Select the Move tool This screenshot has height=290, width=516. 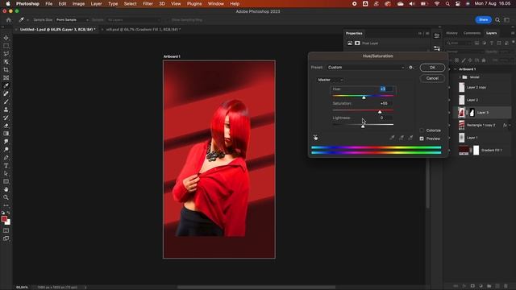(x=6, y=38)
